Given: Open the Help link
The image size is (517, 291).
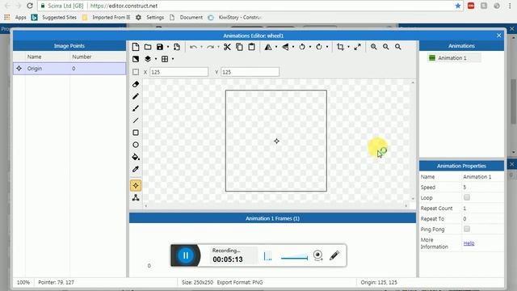Looking at the screenshot, I should 469,243.
